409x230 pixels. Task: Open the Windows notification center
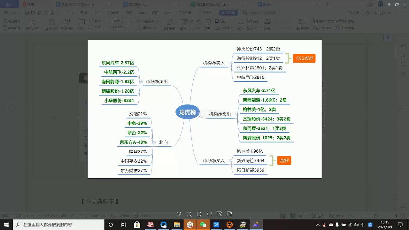click(x=400, y=225)
